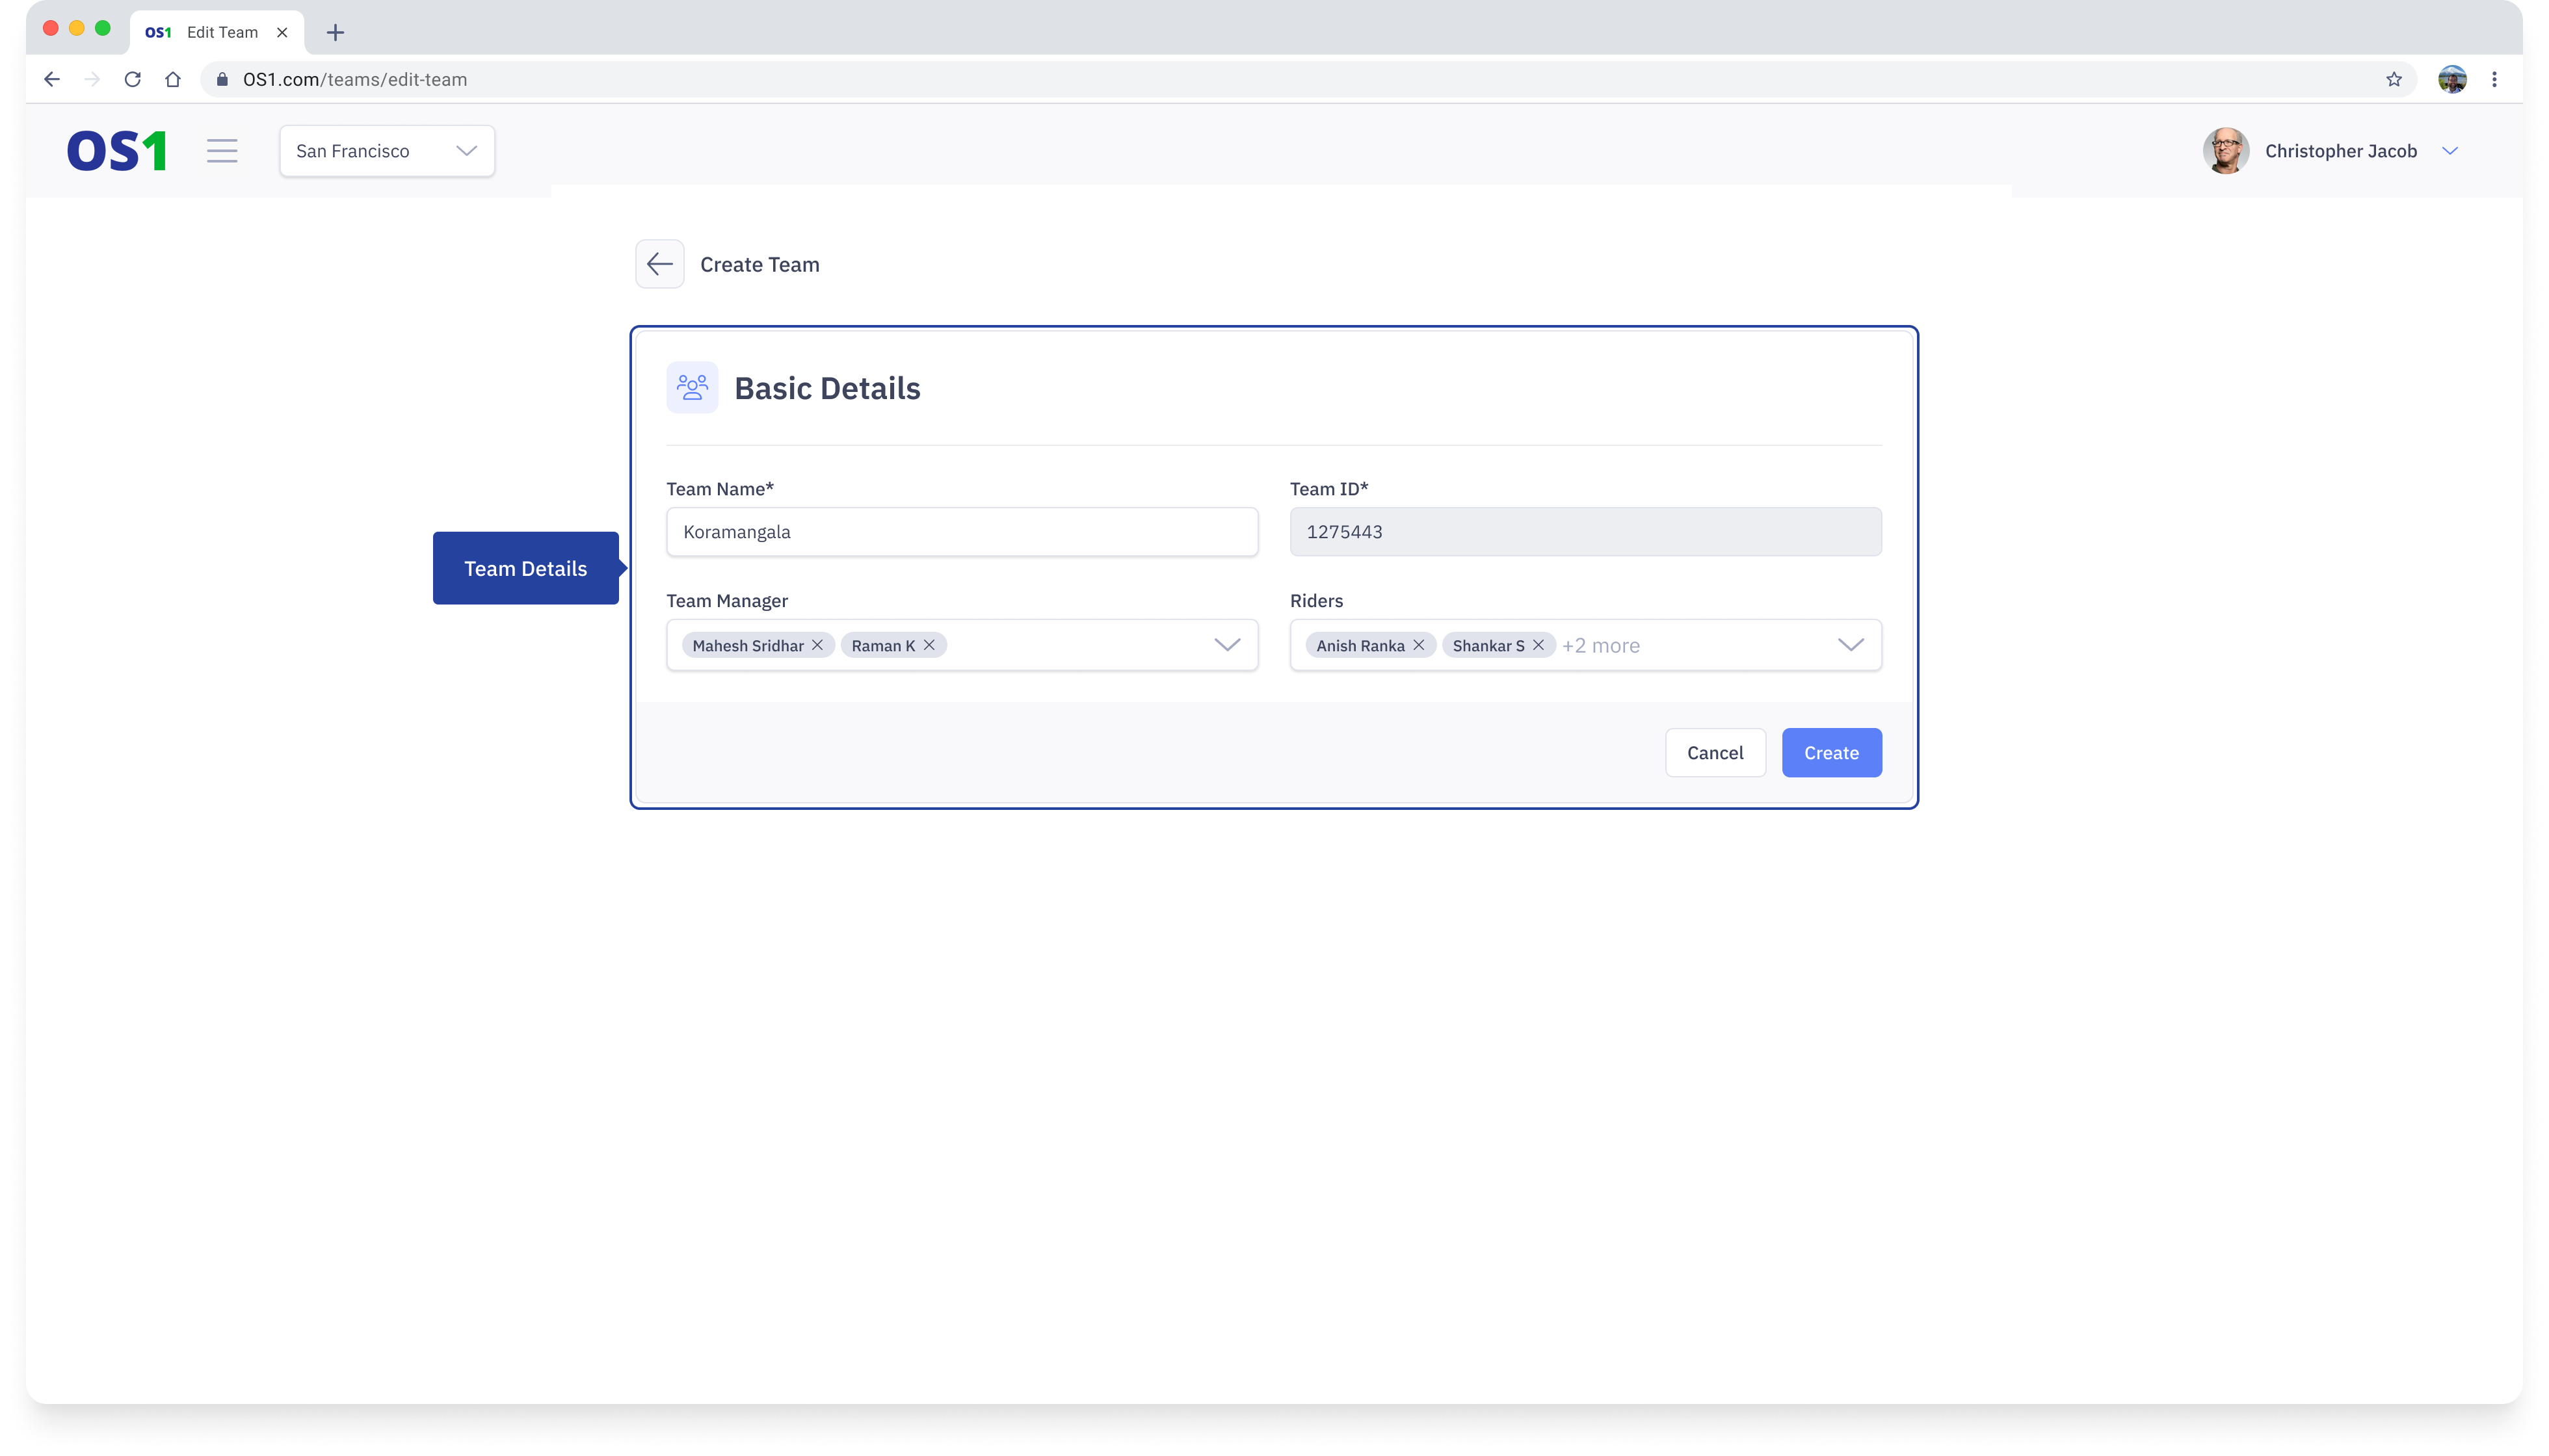
Task: Open the hamburger menu icon
Action: [x=222, y=151]
